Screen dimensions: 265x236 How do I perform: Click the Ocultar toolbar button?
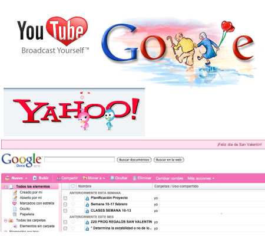(119, 178)
